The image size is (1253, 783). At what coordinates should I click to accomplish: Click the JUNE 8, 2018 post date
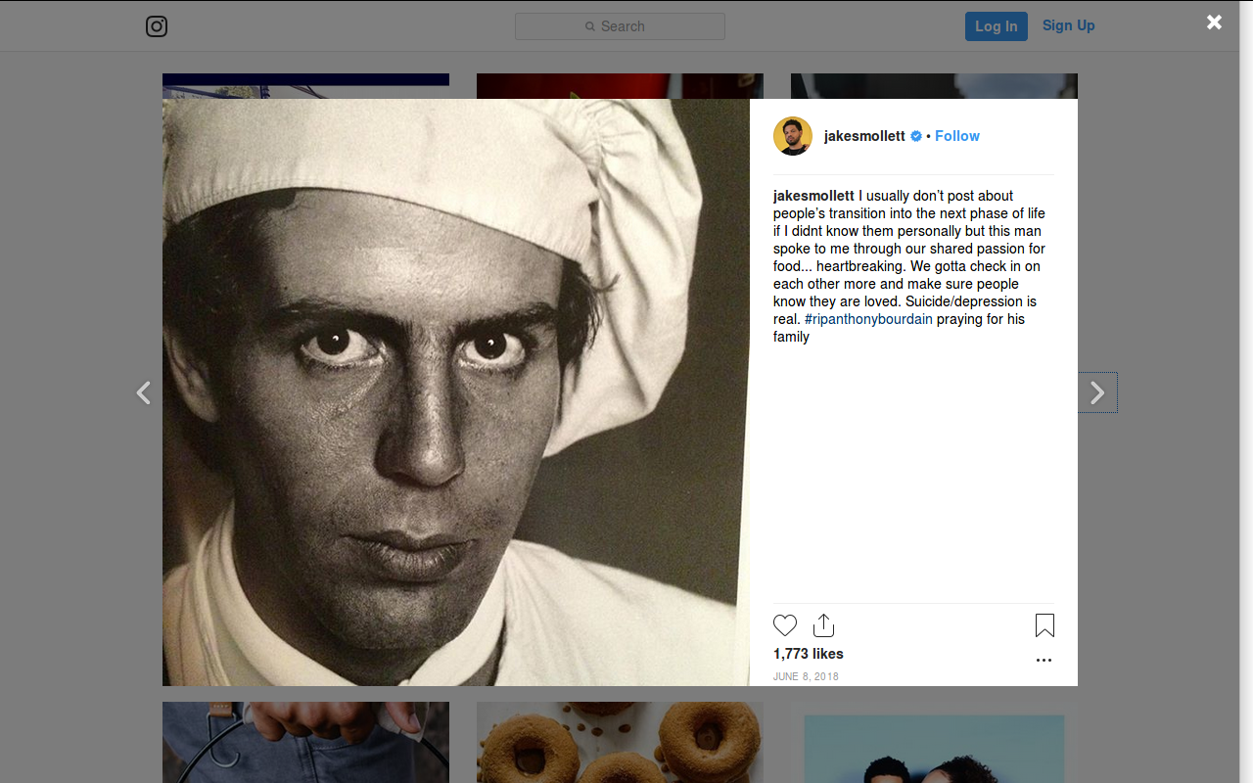(x=806, y=676)
